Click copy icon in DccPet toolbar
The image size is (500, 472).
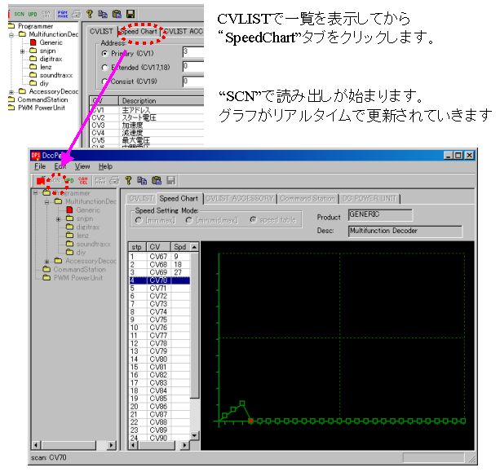pos(142,181)
